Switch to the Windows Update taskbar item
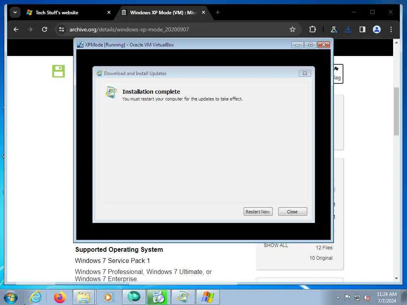 (183, 297)
